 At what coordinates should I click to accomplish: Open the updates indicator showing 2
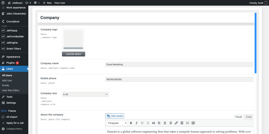(x=28, y=3)
